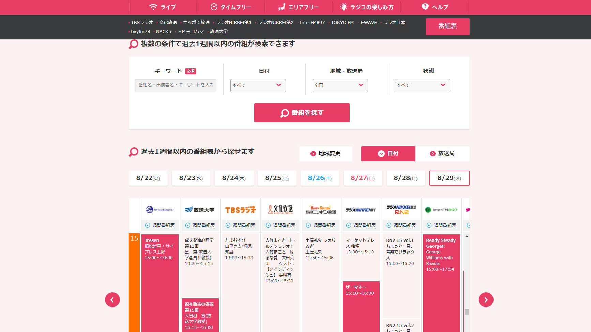Go to the bayfm78 station link
The image size is (591, 332).
140,31
